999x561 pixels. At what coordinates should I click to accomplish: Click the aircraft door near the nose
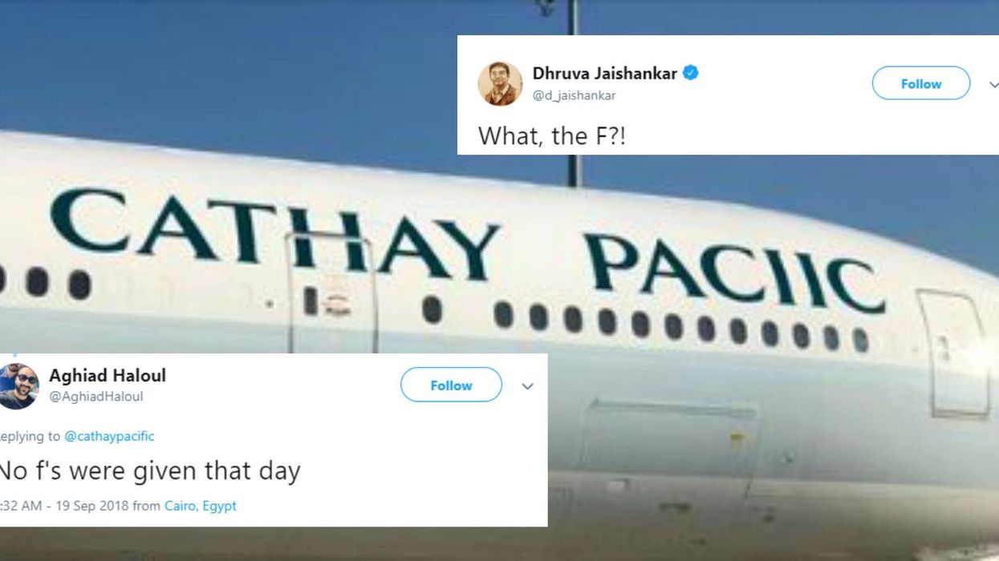pos(953,353)
